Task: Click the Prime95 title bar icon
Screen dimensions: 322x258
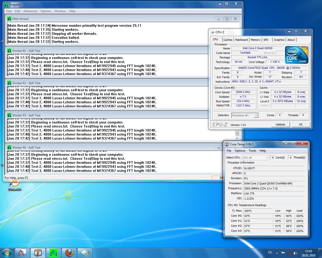Action: [6, 5]
